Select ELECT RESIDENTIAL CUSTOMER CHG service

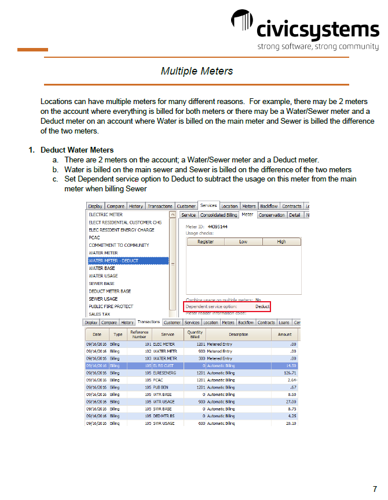pos(125,223)
